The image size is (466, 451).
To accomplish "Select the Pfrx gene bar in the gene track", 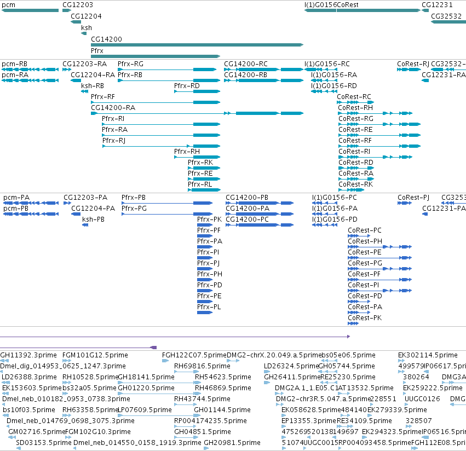I will click(156, 56).
